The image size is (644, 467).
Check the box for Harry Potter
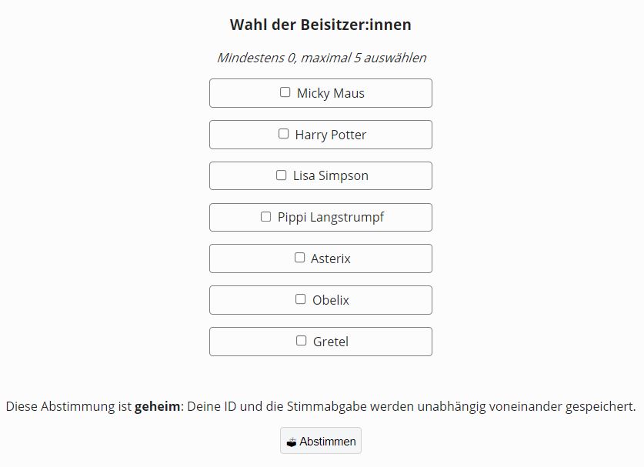[283, 134]
